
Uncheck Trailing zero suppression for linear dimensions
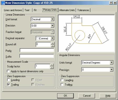point(8,84)
